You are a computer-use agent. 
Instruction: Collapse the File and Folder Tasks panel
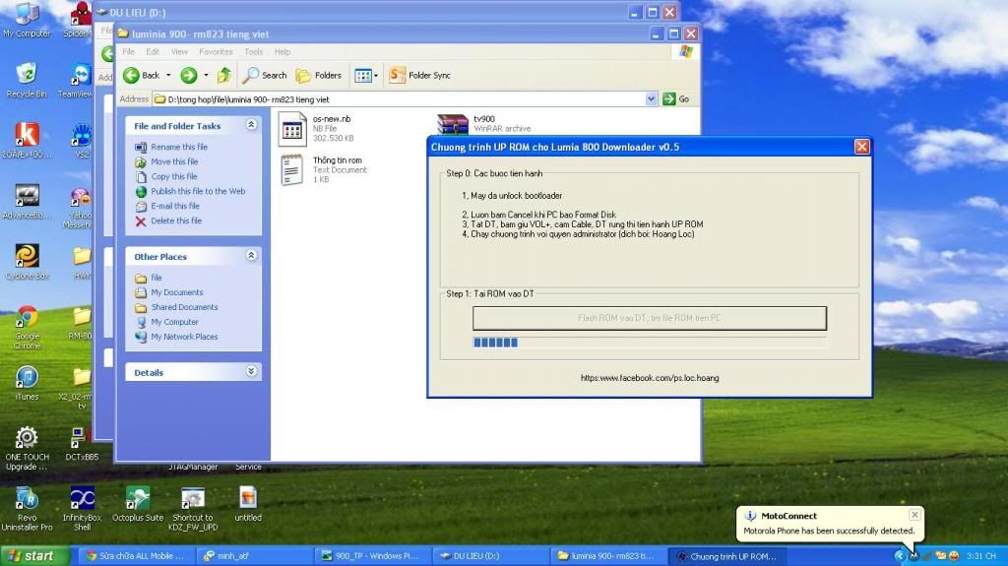[x=251, y=125]
